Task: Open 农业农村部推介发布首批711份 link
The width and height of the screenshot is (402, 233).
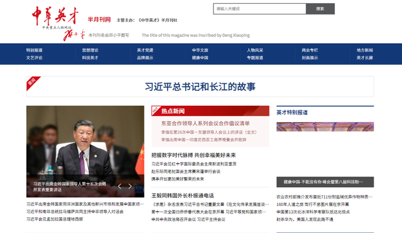Action: pyautogui.click(x=324, y=197)
